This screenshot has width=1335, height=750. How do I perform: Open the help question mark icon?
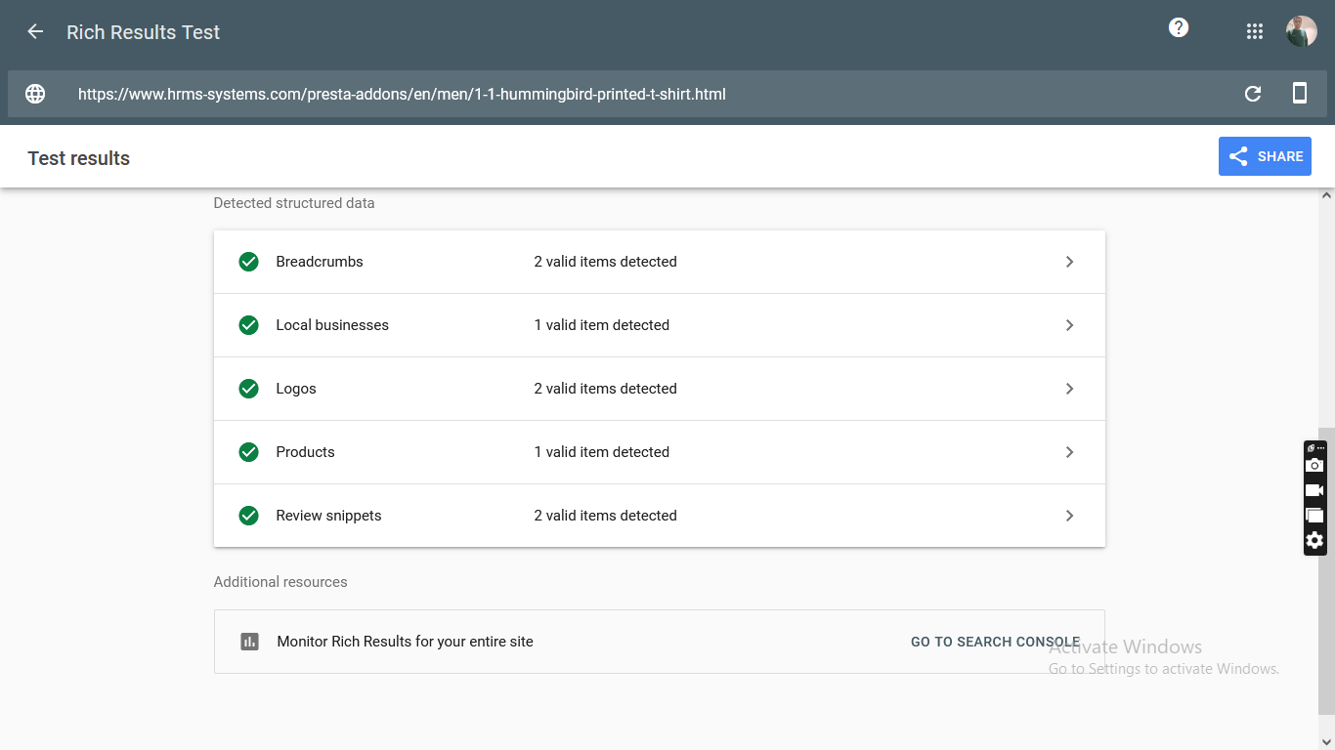[1179, 28]
